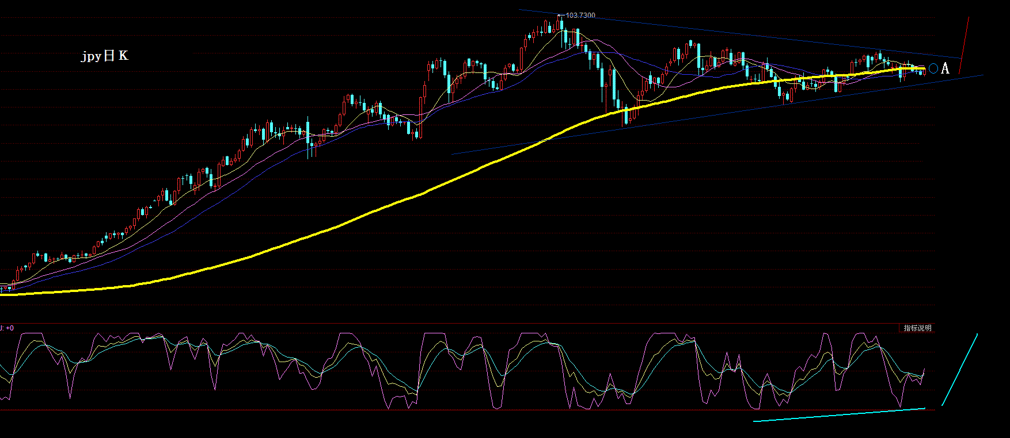The width and height of the screenshot is (1010, 438).
Task: Click the 103.7300 high price label
Action: point(580,16)
